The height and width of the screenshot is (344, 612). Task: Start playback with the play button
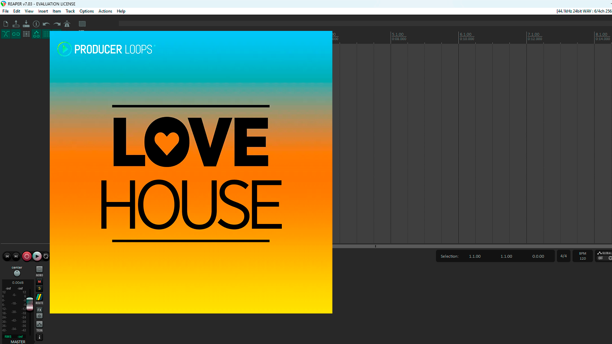[37, 256]
